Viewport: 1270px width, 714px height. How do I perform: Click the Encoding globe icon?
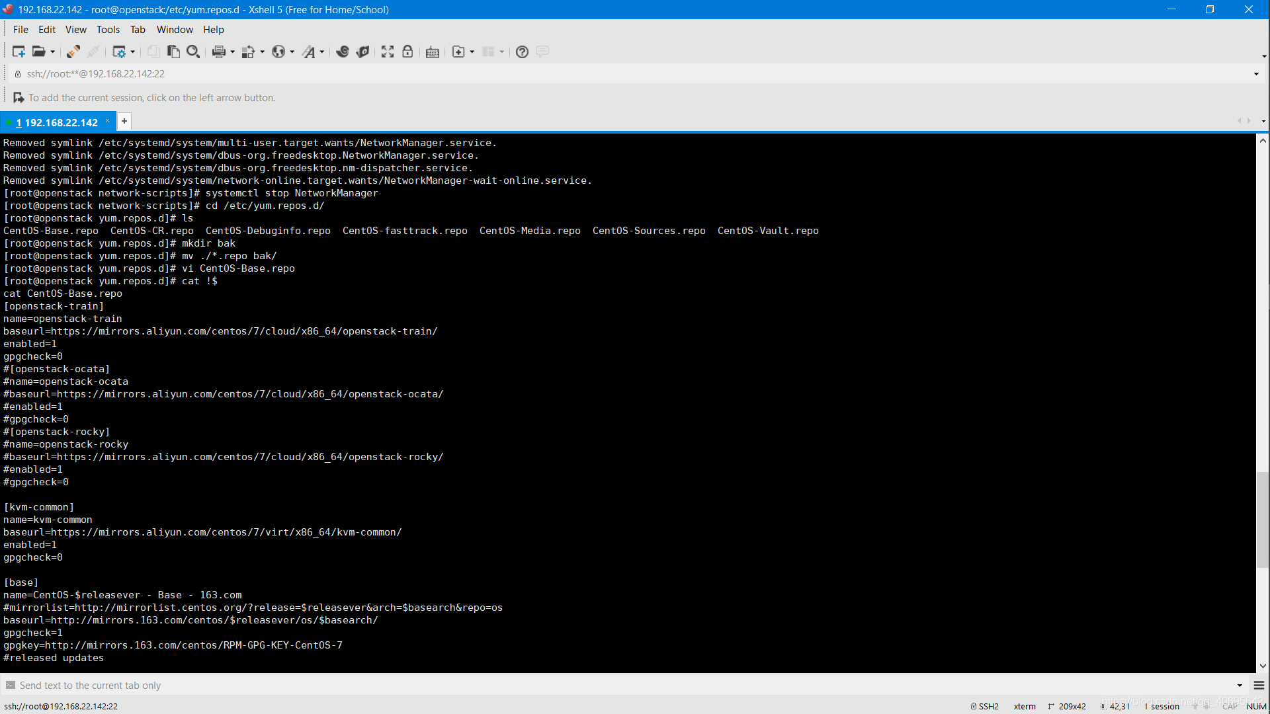pos(278,52)
